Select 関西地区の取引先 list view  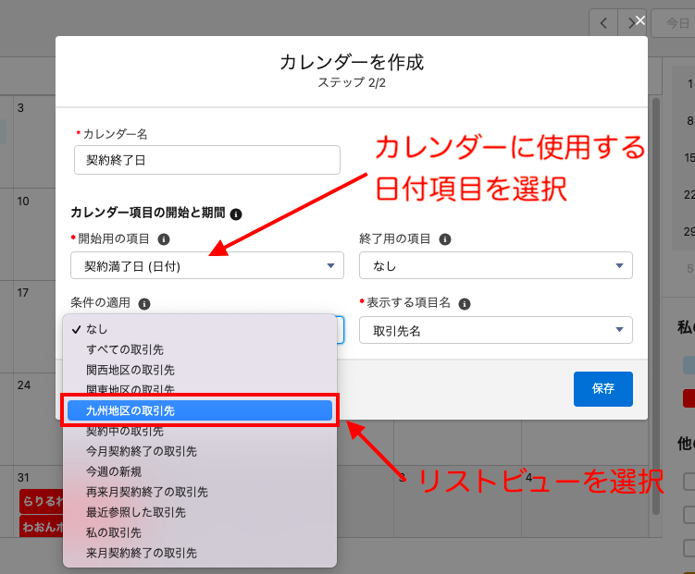click(x=200, y=370)
